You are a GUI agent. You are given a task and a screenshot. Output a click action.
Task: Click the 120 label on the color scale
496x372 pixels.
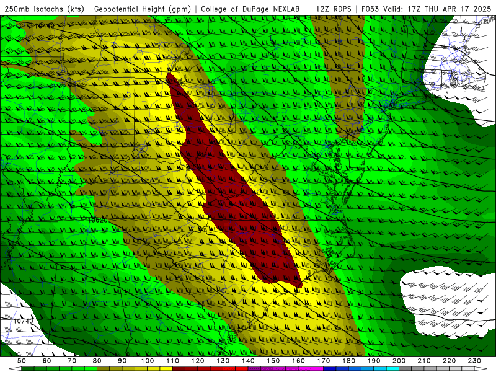pyautogui.click(x=198, y=361)
